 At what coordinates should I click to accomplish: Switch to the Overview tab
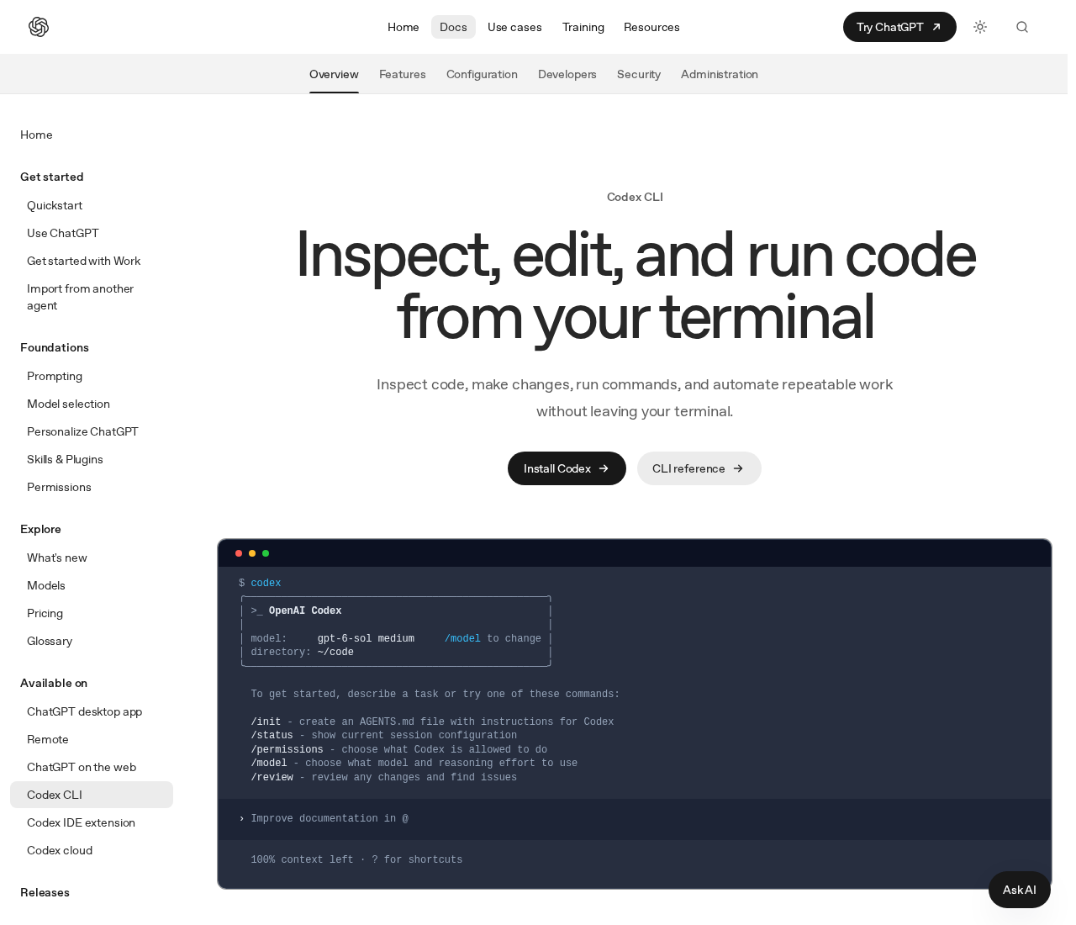coord(334,74)
